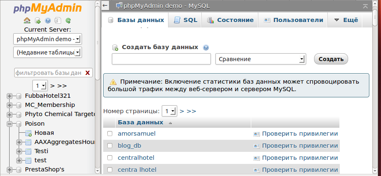The height and width of the screenshot is (176, 381).
Task: Click the new database name input field
Action: (161, 59)
